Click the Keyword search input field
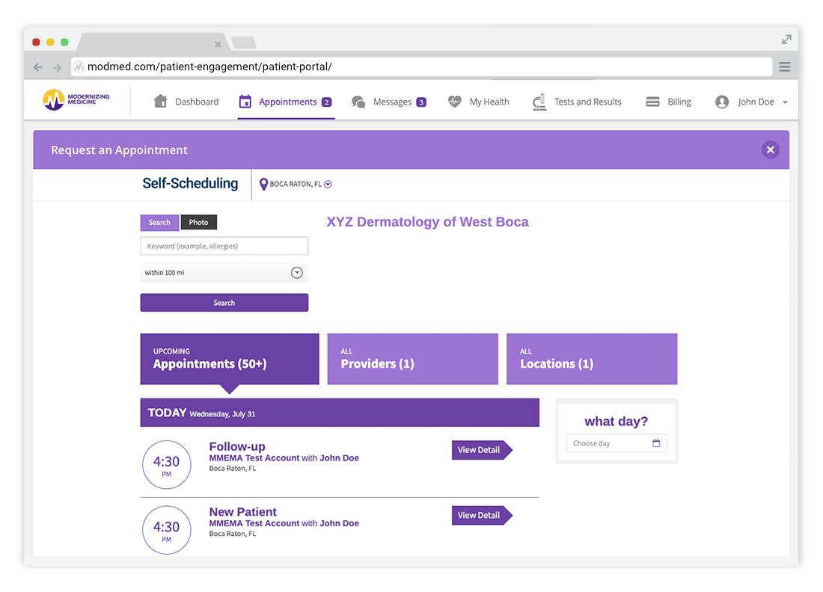The height and width of the screenshot is (592, 823). click(224, 246)
